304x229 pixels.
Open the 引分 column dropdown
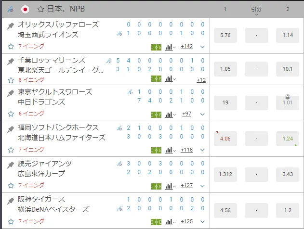tap(256, 11)
